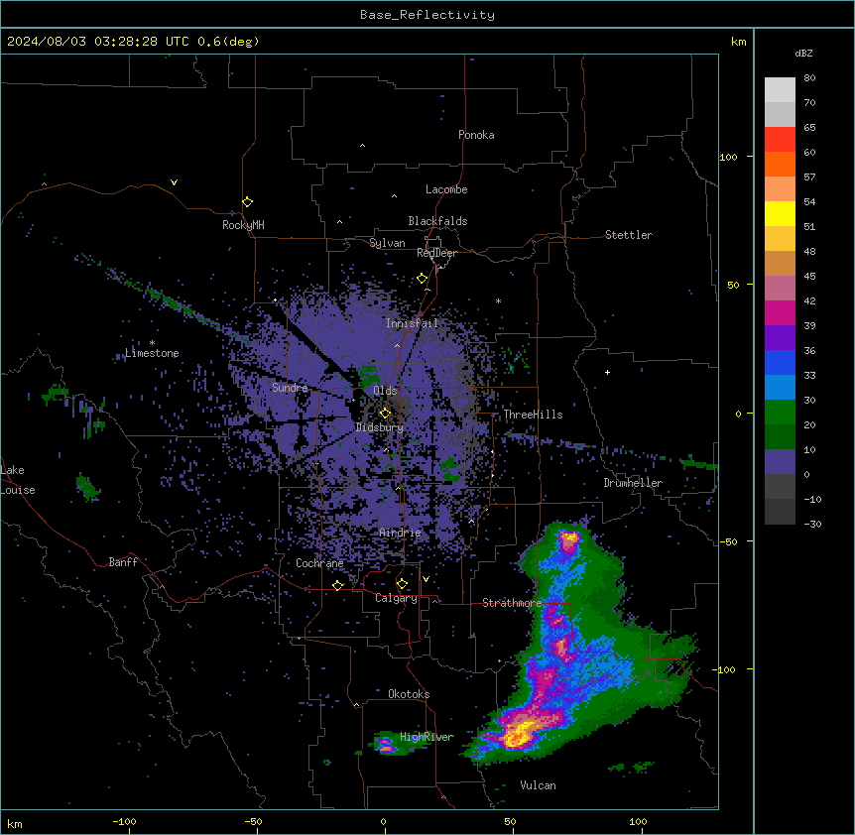Select the Airdrie label
Screen dimensions: 855x835
click(x=400, y=533)
